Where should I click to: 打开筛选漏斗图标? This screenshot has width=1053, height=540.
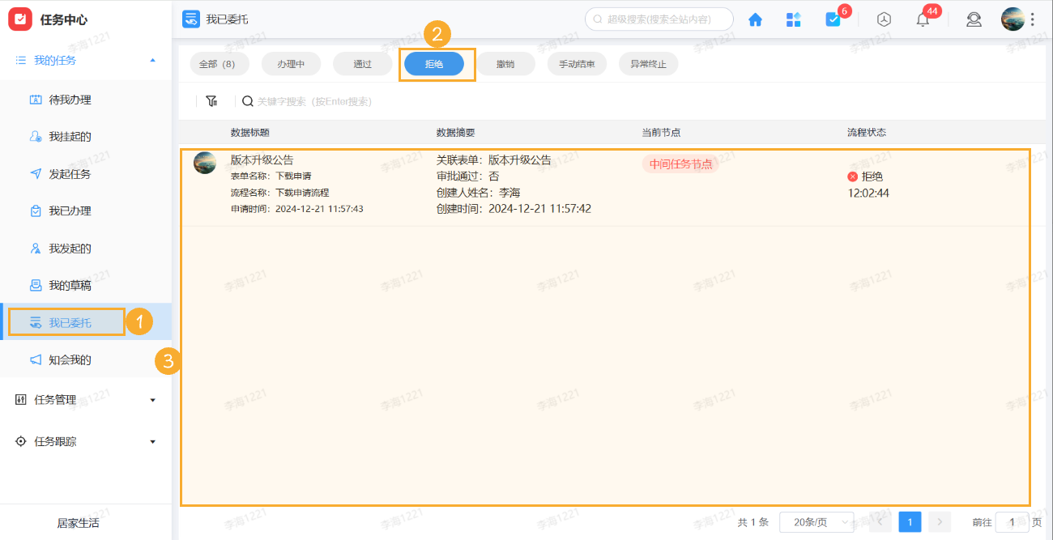(211, 100)
